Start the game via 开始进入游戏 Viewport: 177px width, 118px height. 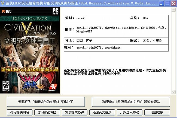(x=130, y=112)
